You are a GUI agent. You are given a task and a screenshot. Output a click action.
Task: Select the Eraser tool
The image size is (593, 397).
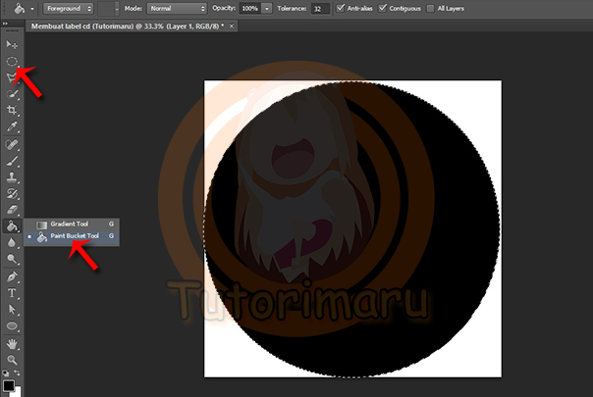pyautogui.click(x=12, y=210)
